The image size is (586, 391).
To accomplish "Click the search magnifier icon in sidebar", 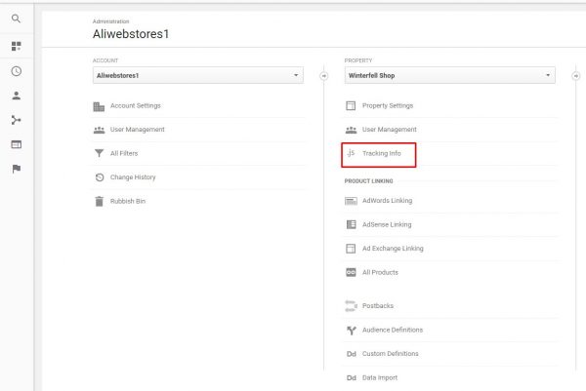I will 16,19.
